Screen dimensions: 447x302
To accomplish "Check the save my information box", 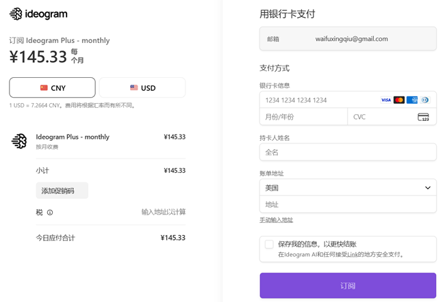I will (x=269, y=244).
